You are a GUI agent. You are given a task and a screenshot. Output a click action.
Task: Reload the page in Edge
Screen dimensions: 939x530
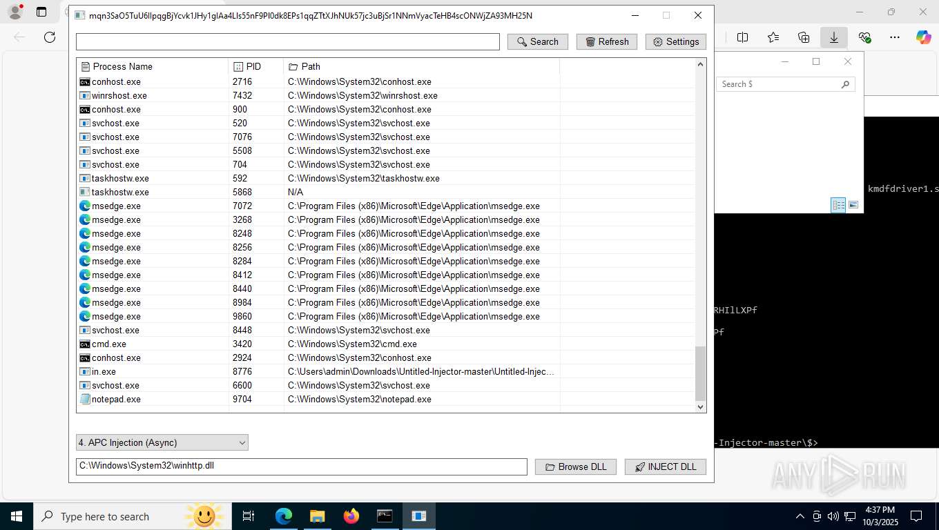tap(50, 37)
